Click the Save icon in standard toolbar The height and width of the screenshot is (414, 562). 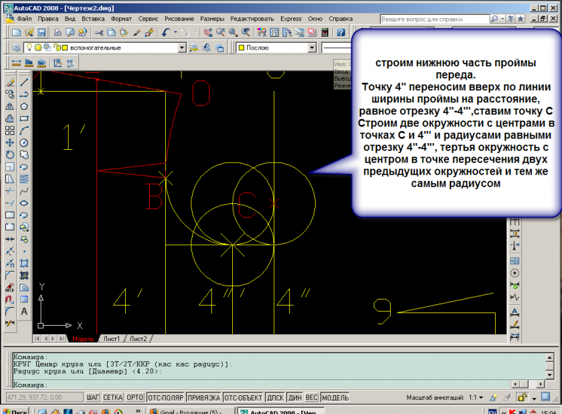click(41, 32)
